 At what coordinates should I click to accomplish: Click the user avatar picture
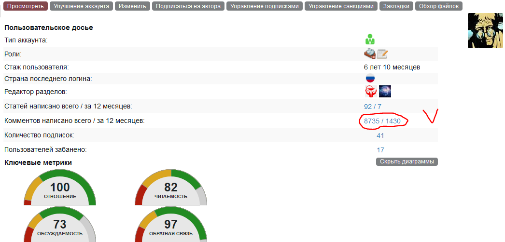click(485, 30)
